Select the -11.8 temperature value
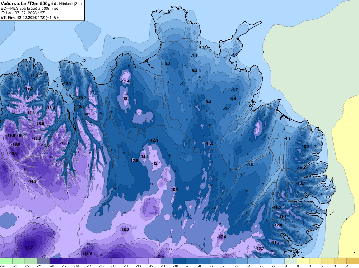The width and height of the screenshot is (359, 268). click(x=282, y=217)
